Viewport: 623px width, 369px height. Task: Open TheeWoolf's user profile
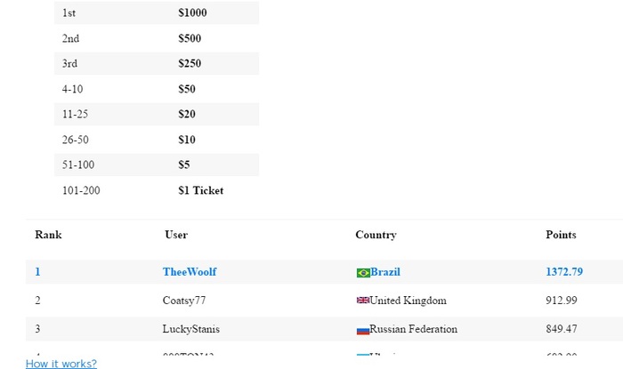click(x=190, y=272)
